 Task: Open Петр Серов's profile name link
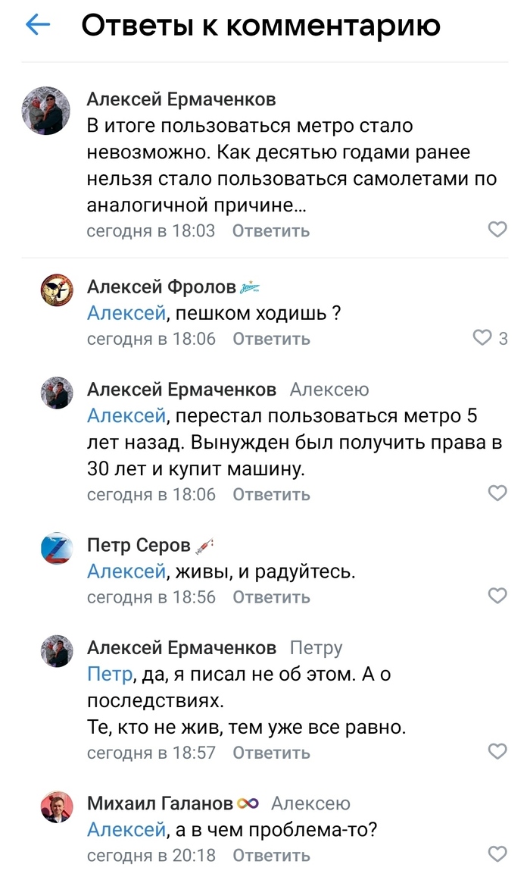[x=138, y=545]
